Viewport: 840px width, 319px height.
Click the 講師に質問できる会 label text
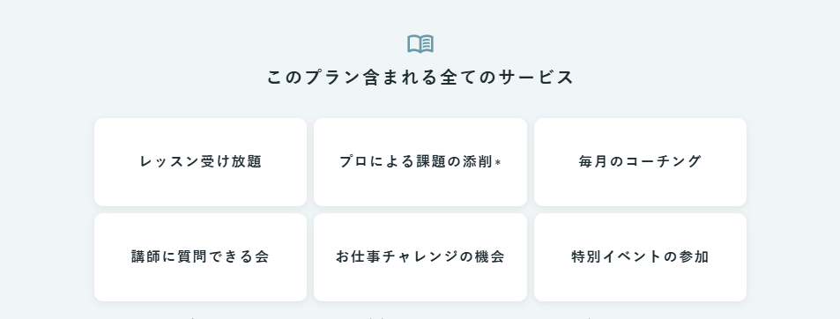pyautogui.click(x=200, y=257)
